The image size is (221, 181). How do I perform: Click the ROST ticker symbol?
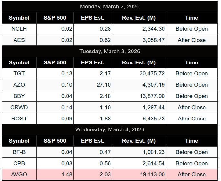coord(19,119)
